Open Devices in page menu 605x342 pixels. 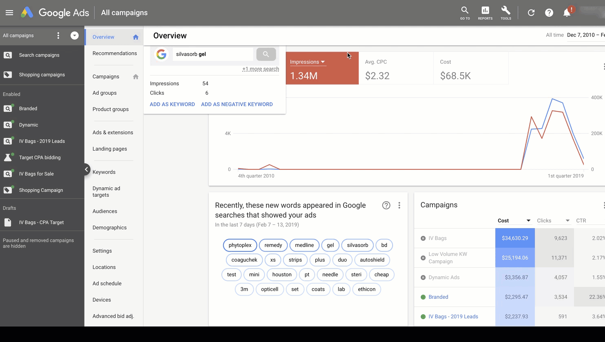[x=102, y=300]
